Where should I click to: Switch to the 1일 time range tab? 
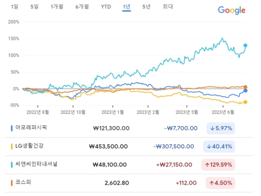(15, 7)
